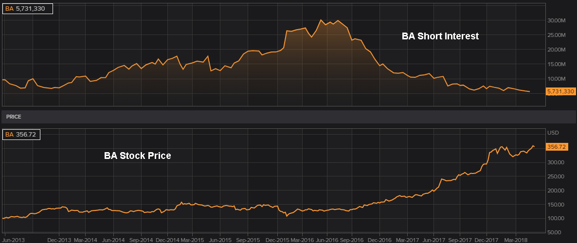Click the orange 5,731,330 current value tag
Viewport: 577px width, 243px height.
[560, 91]
